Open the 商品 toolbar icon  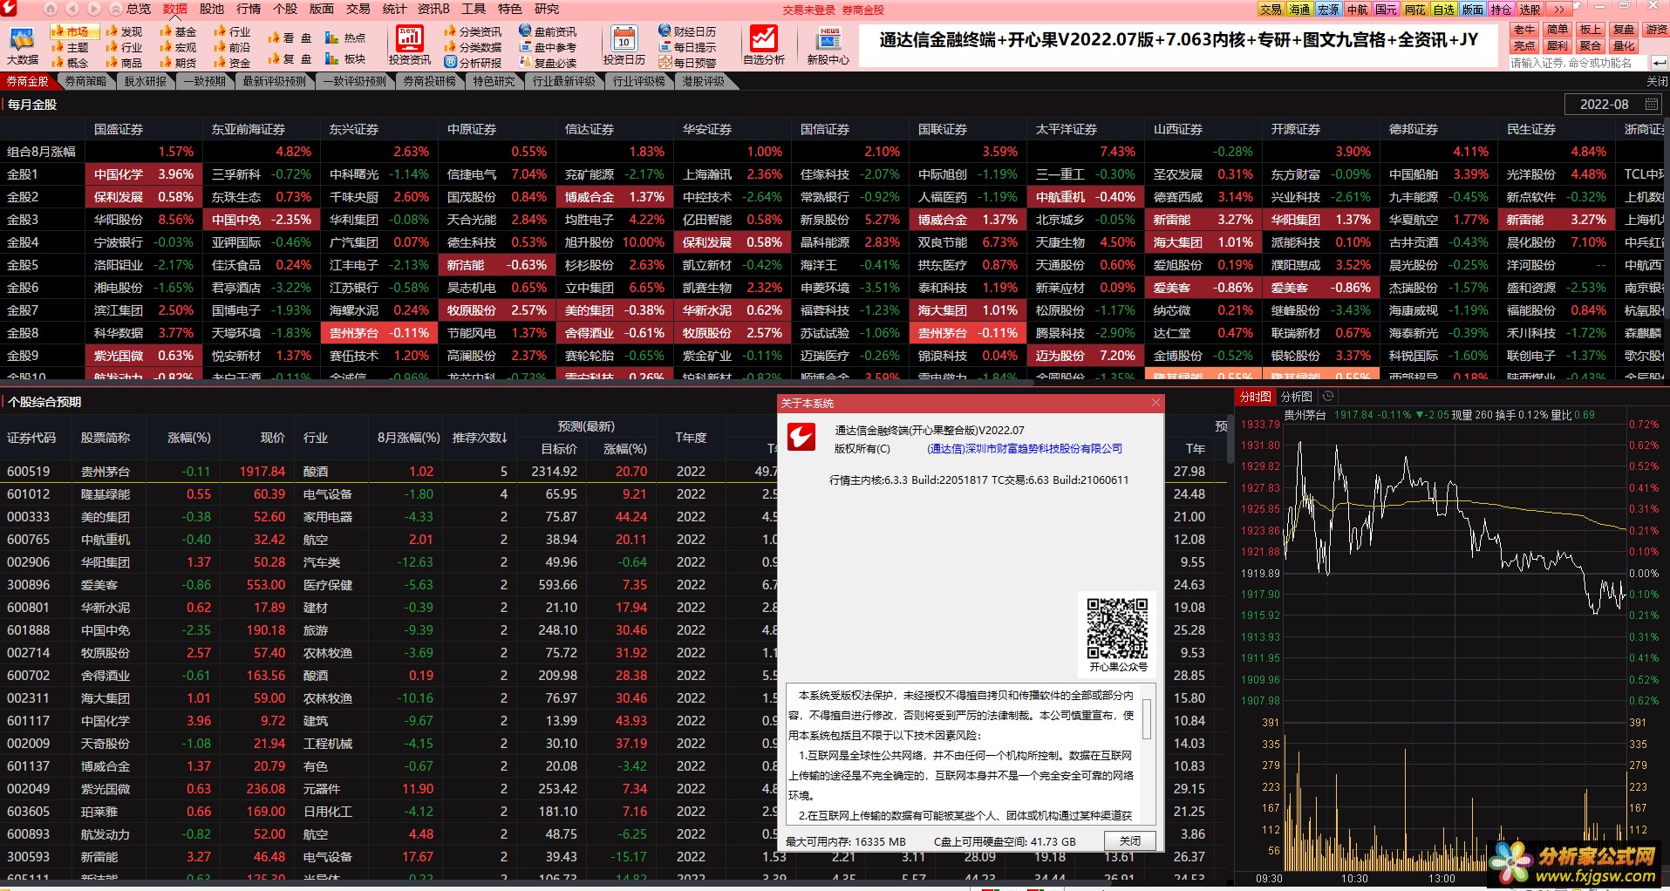124,62
